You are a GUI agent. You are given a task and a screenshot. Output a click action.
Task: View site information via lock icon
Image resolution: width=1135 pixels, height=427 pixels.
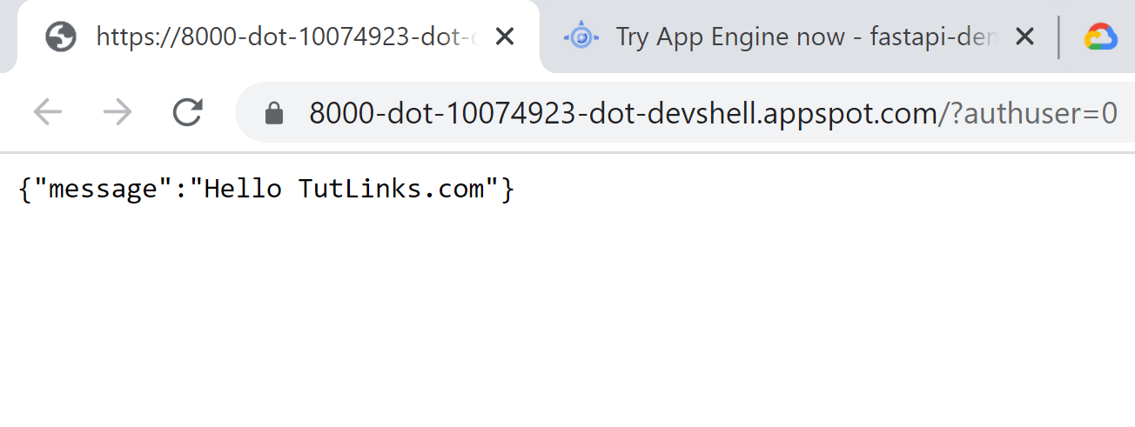(274, 112)
